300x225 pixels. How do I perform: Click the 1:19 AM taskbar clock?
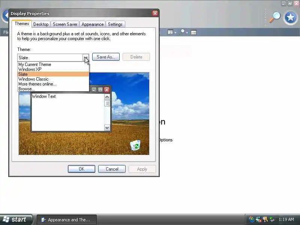click(x=286, y=219)
